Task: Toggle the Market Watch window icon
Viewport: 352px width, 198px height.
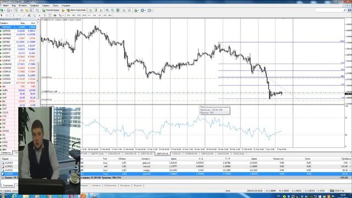Action: [16, 10]
